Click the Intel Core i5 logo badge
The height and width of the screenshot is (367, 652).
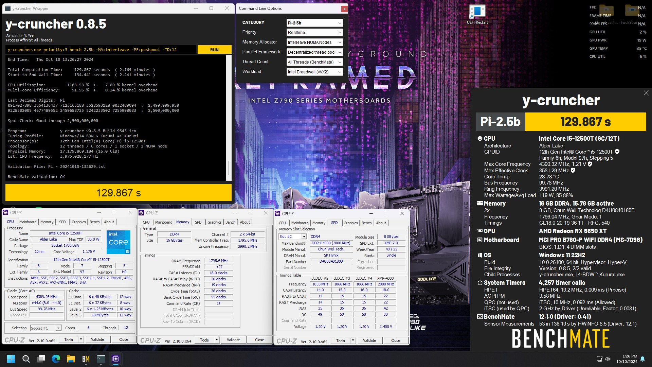[119, 242]
